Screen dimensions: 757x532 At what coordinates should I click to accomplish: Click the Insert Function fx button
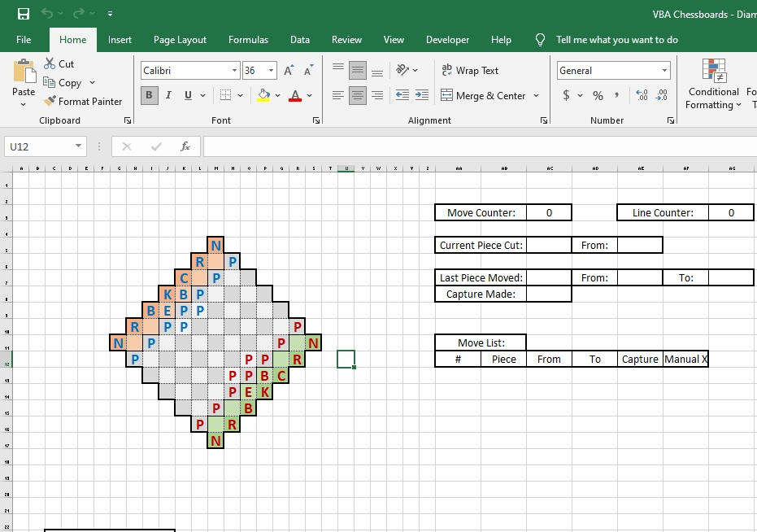coord(185,146)
